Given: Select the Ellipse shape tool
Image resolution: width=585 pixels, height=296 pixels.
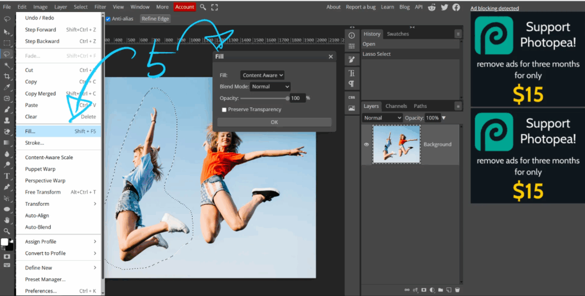Looking at the screenshot, I should coord(7,209).
